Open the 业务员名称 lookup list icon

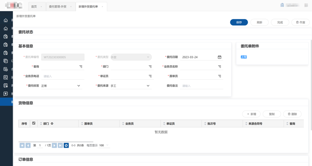point(219,67)
